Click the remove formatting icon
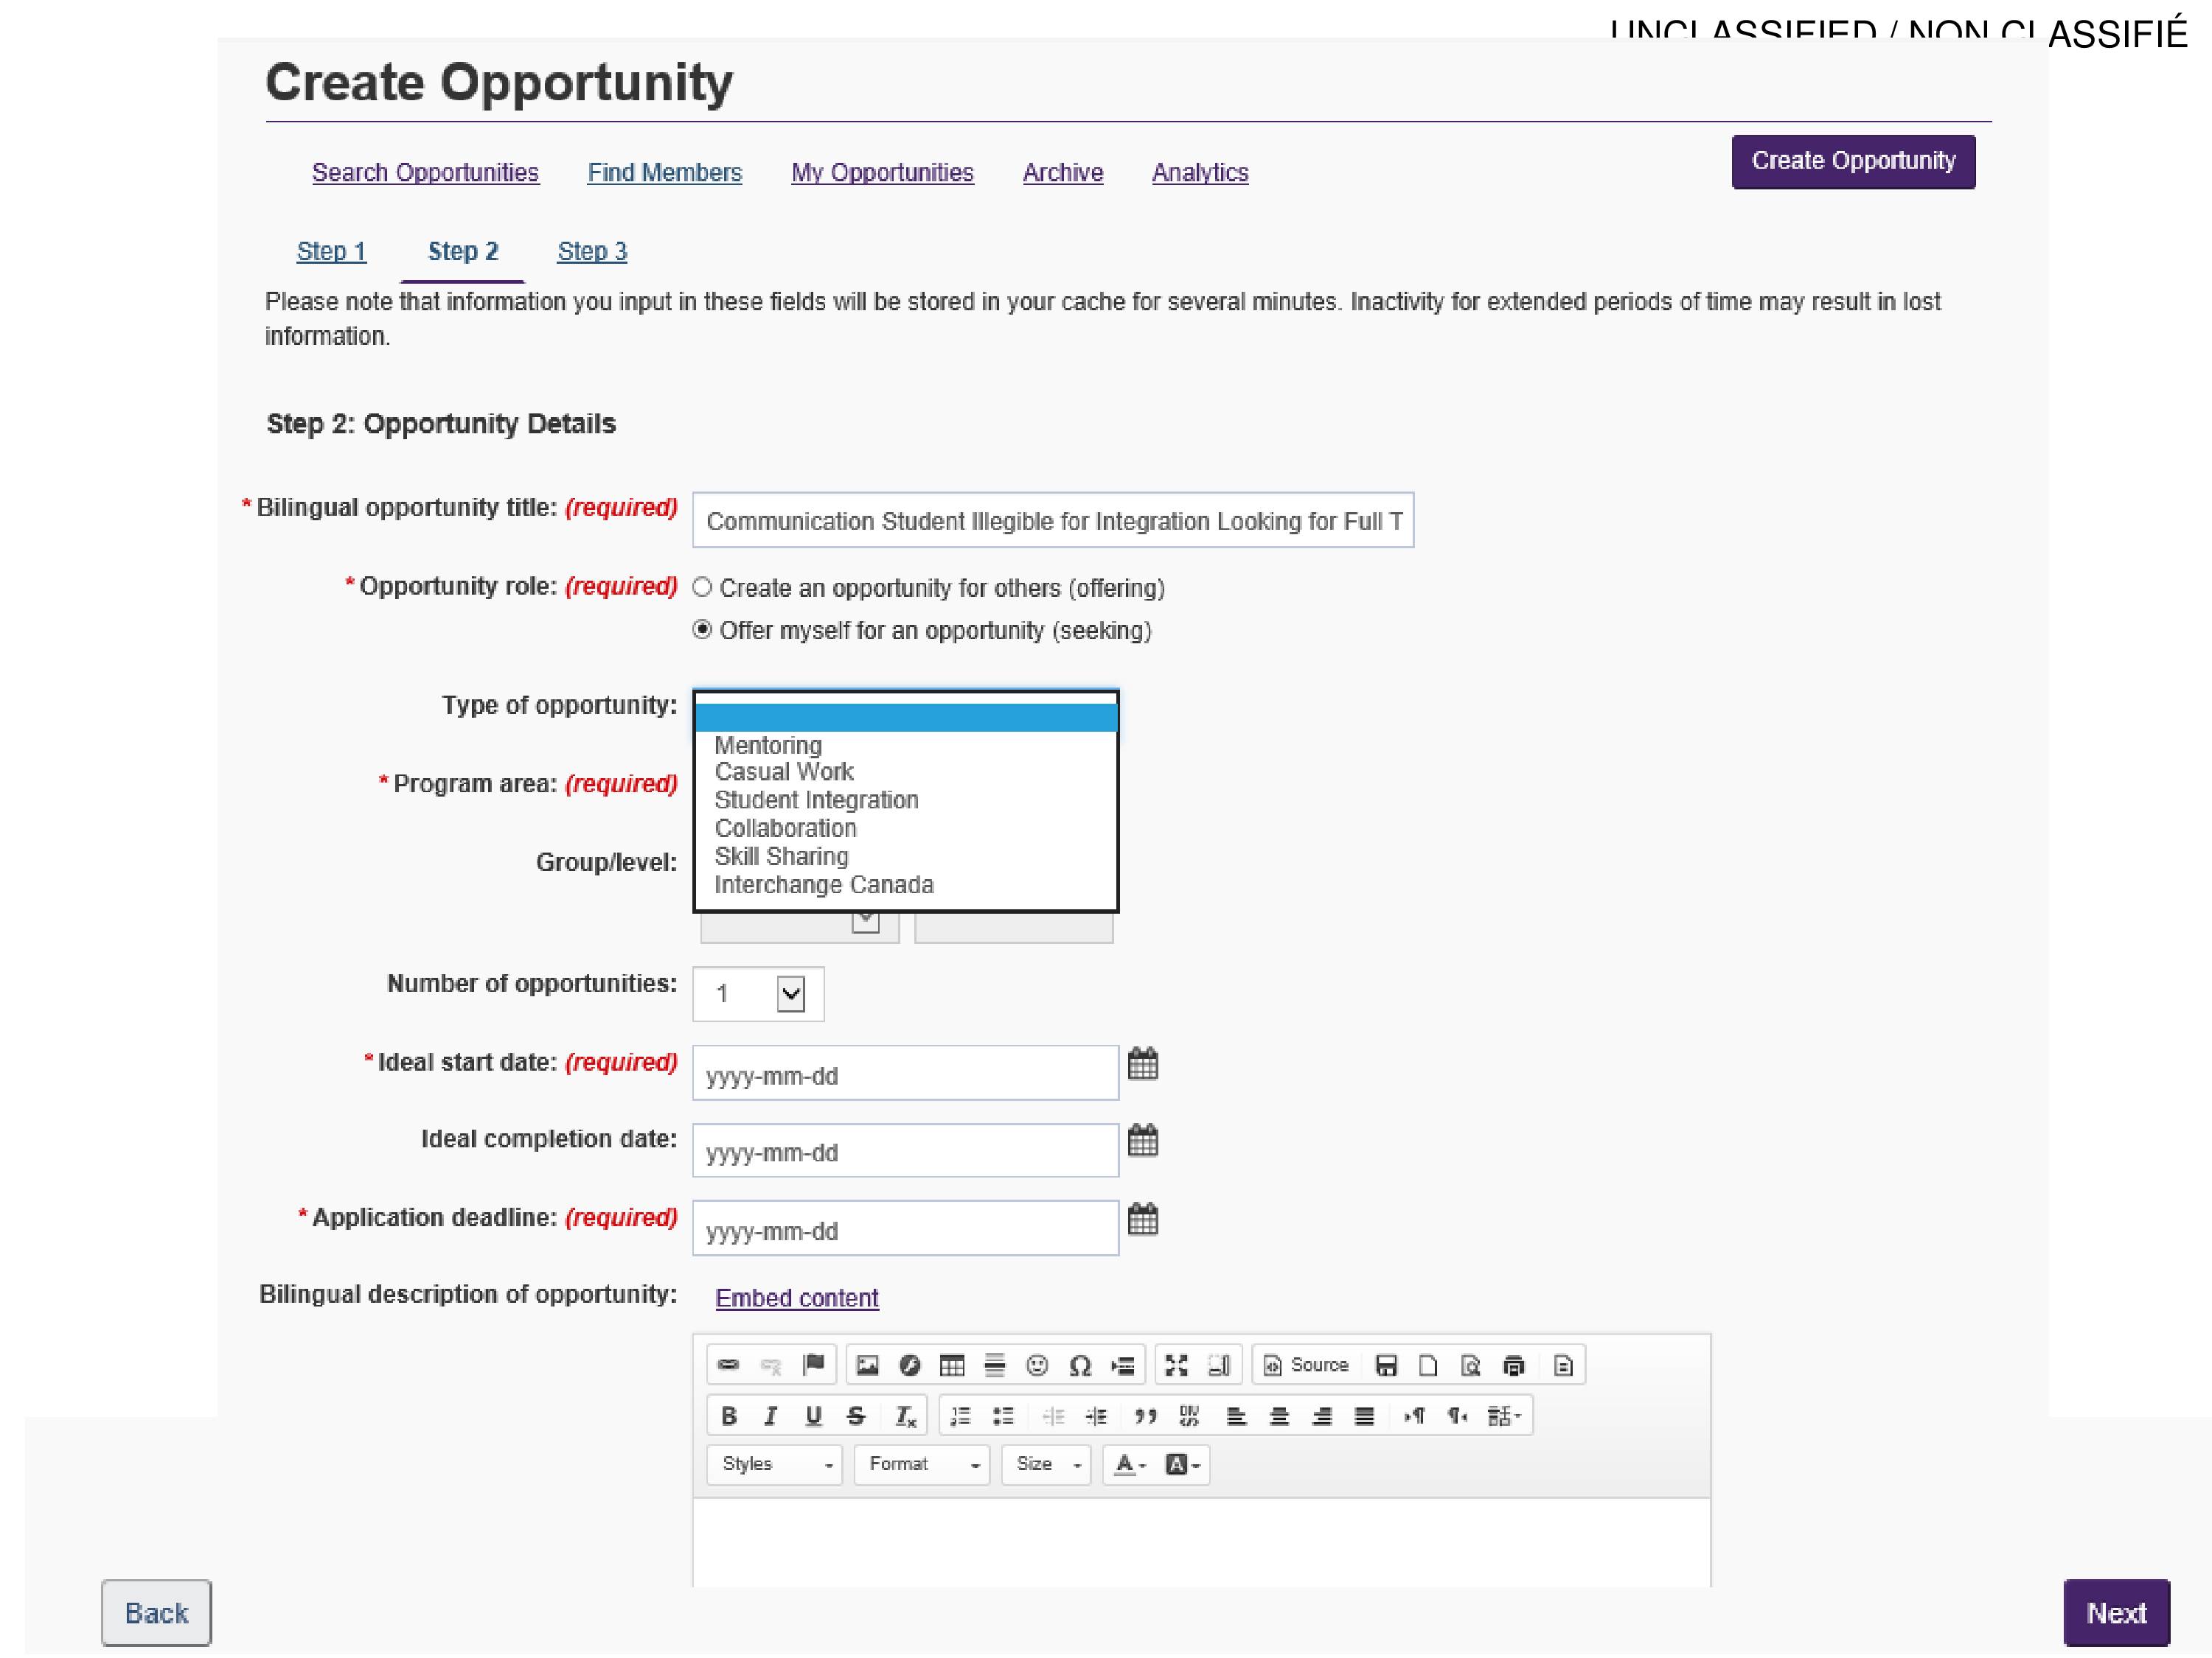 (x=905, y=1416)
